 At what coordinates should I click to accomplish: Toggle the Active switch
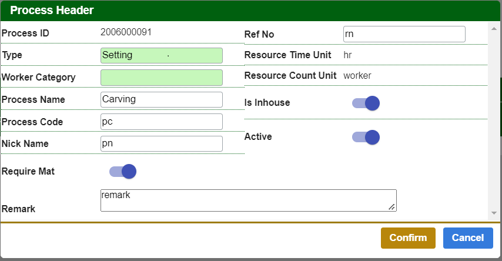366,137
